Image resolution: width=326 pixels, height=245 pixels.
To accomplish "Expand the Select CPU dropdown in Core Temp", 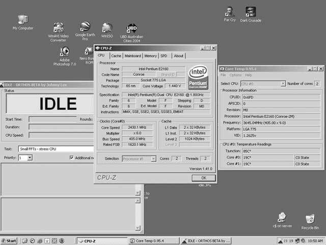I will click(283, 84).
